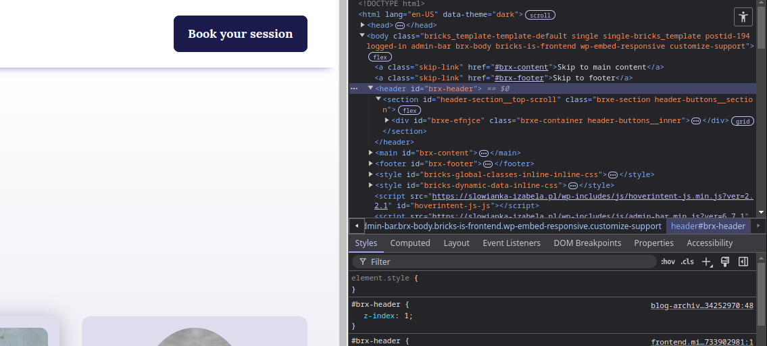Open the rendering emulations paintbrush icon
Viewport: 767px width, 346px height.
coord(725,262)
